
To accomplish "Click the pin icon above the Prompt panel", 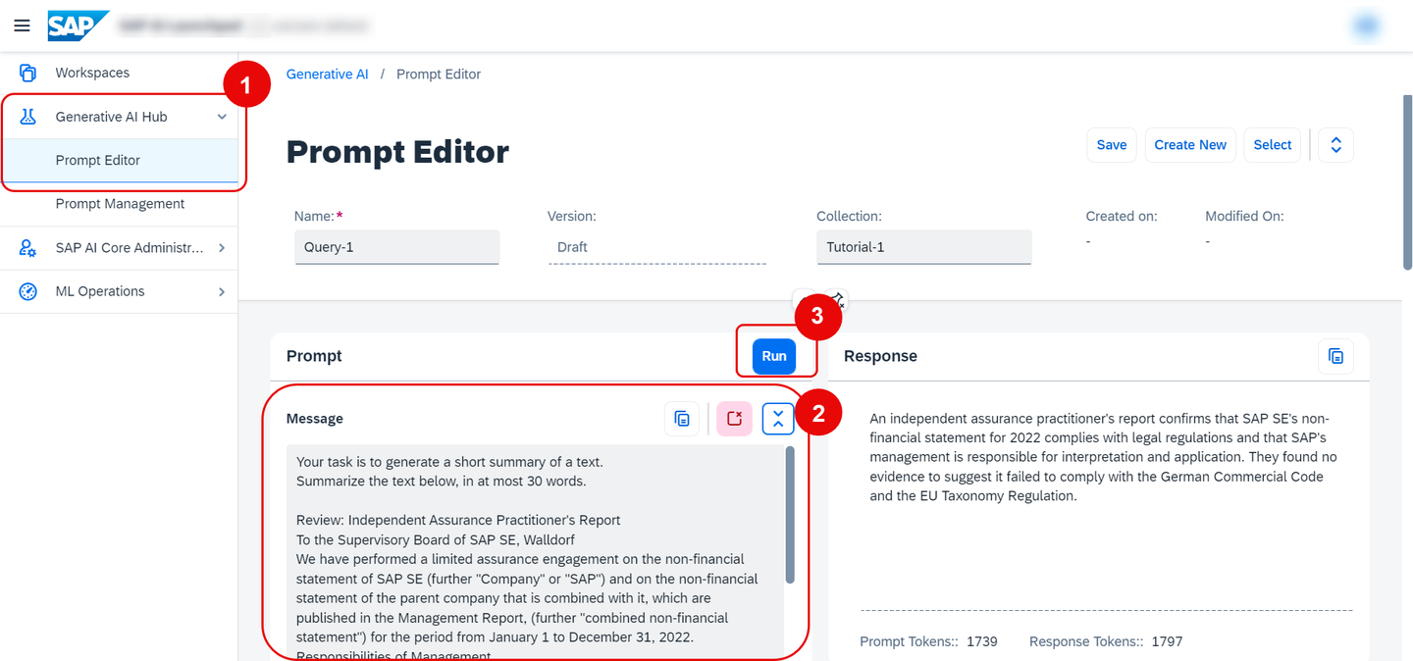I will coord(836,299).
